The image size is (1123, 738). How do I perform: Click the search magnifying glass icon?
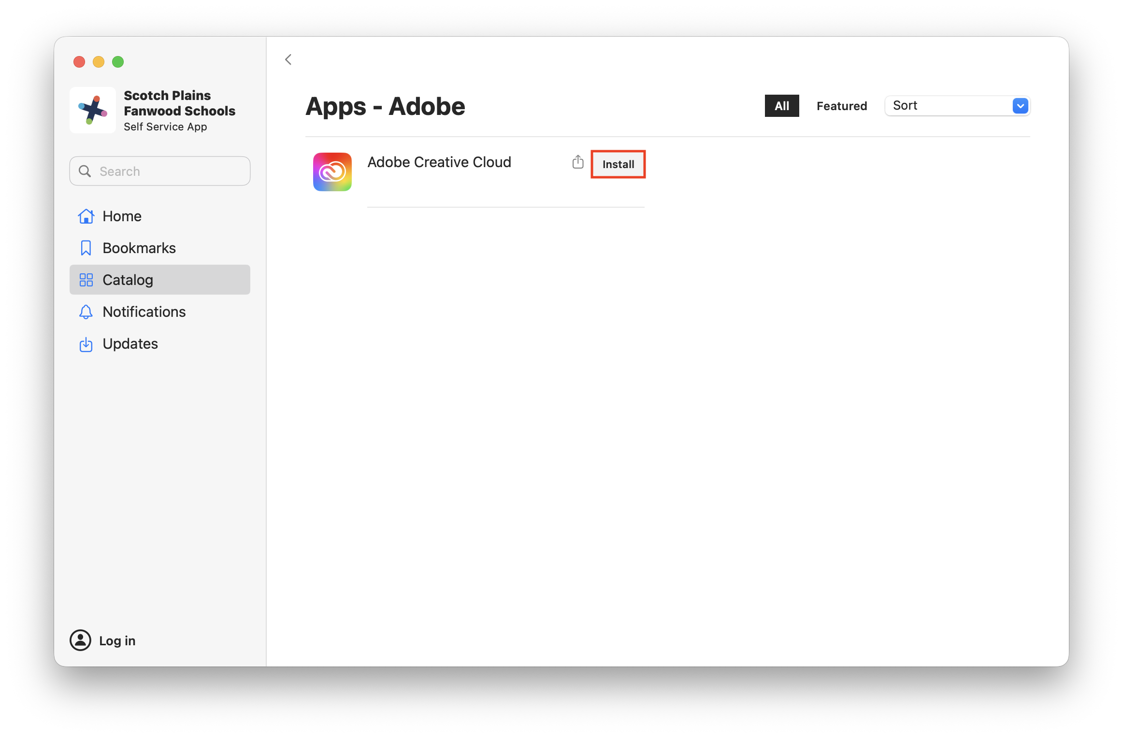tap(85, 171)
